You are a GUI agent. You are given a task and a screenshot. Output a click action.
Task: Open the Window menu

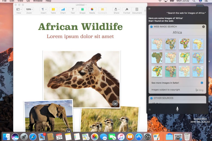click(x=38, y=1)
